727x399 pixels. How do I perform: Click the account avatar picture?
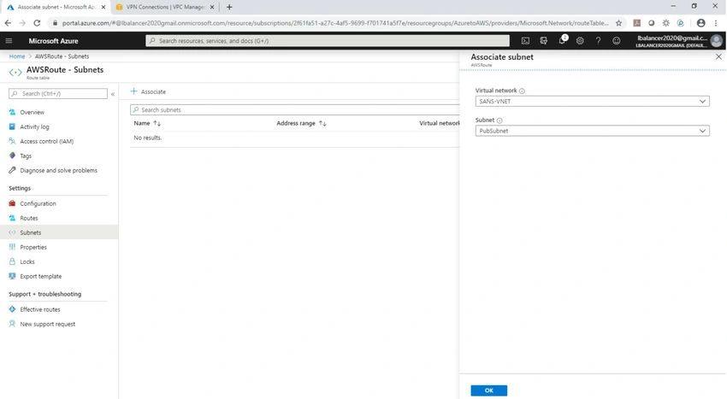717,41
